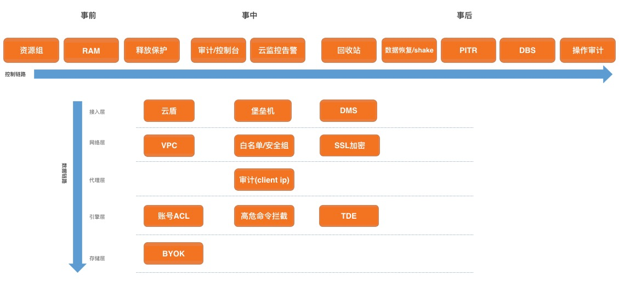Select the 操作审计 box

(x=588, y=50)
